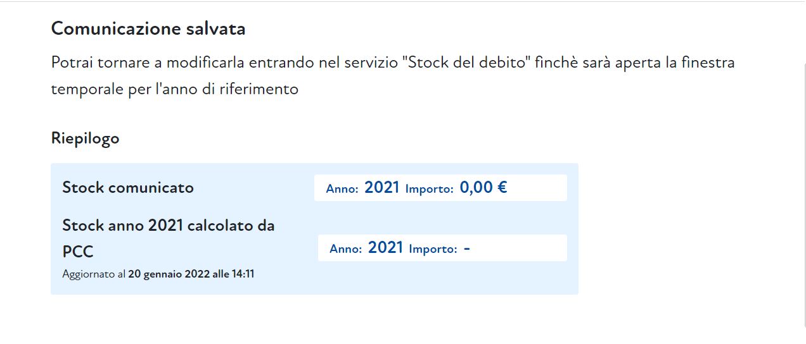
Task: Click year 2021 in the PCC row
Action: pos(385,248)
